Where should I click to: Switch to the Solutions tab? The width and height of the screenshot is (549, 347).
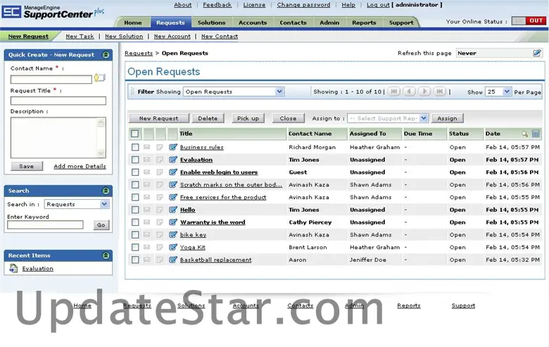tap(211, 23)
